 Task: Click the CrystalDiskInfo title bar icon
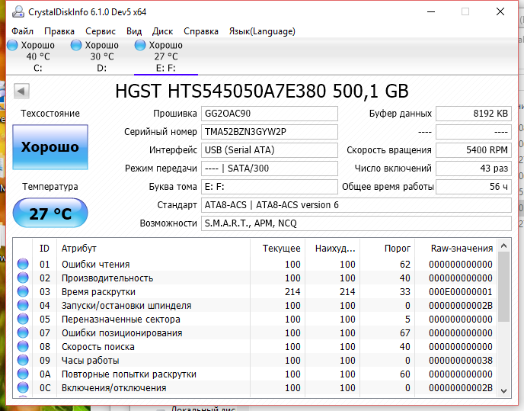pyautogui.click(x=18, y=12)
